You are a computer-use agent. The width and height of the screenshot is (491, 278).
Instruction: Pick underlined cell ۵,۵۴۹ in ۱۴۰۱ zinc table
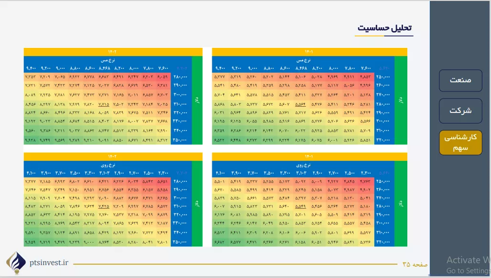(300, 206)
